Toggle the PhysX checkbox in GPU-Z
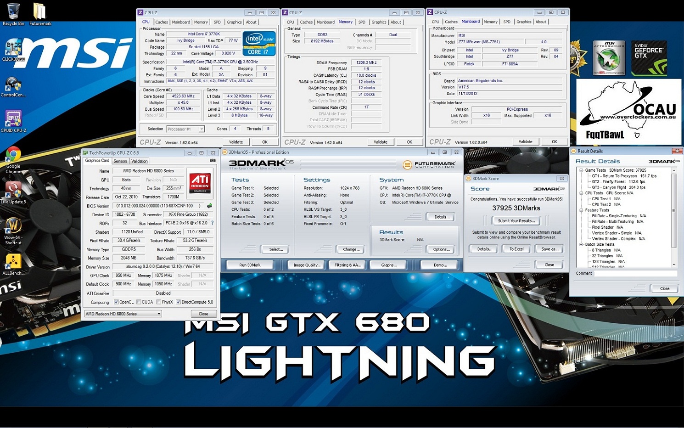 (158, 302)
